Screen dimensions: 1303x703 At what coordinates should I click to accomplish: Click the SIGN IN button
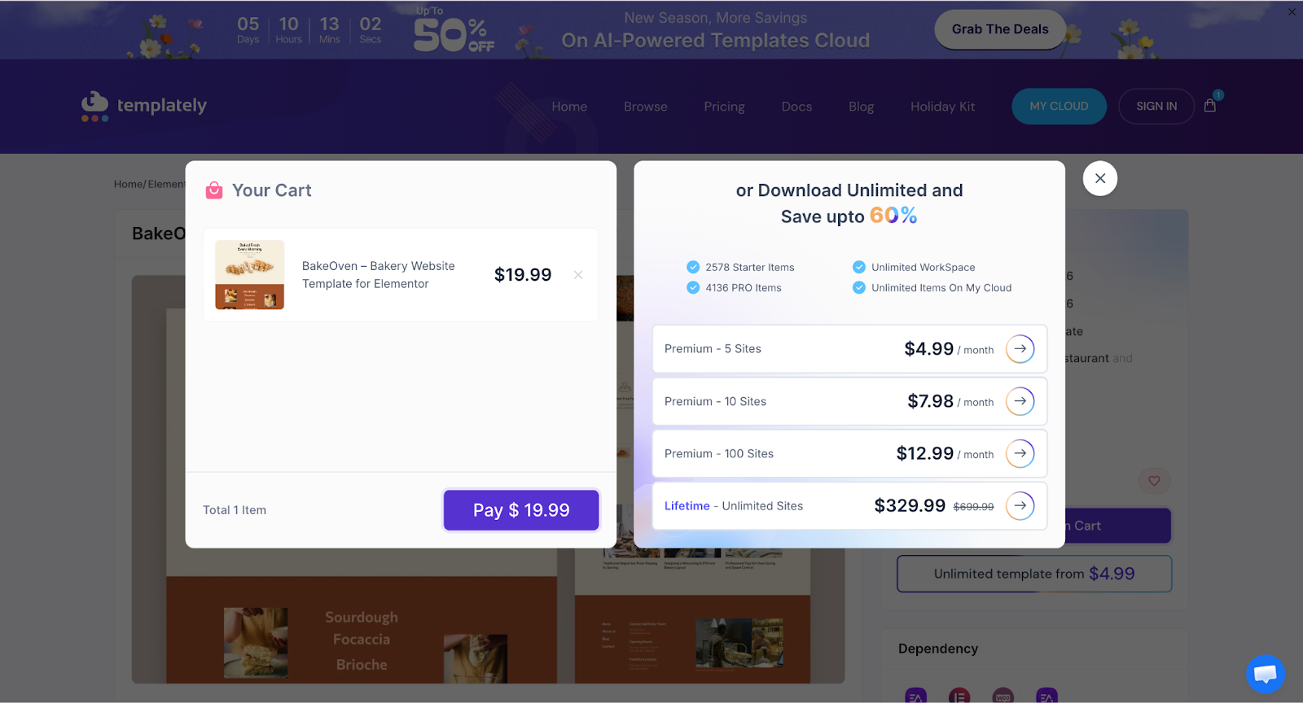pyautogui.click(x=1156, y=106)
